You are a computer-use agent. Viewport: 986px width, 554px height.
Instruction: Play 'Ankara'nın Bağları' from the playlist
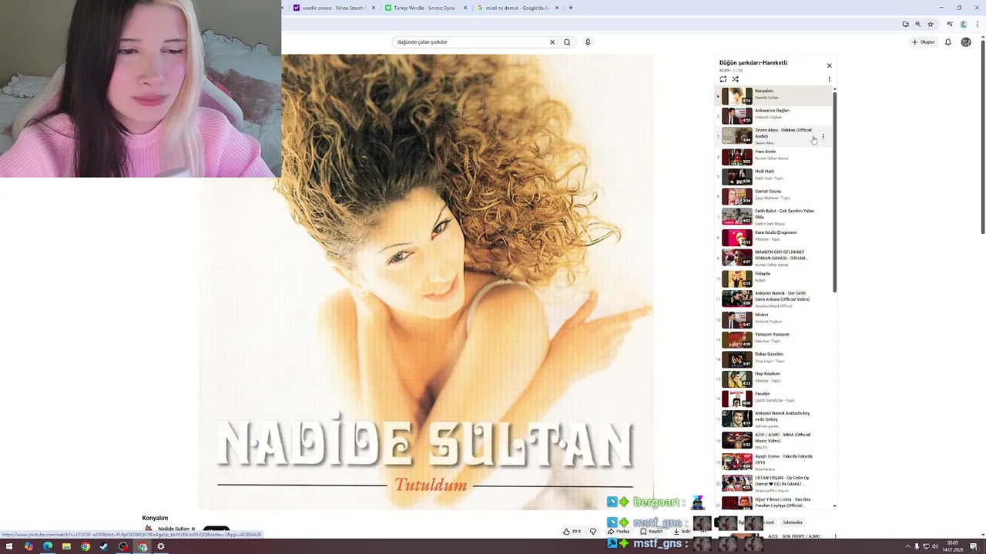[774, 115]
